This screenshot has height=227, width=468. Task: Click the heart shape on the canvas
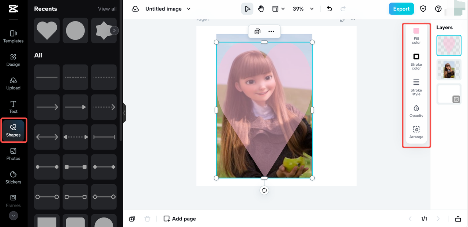pos(264,109)
